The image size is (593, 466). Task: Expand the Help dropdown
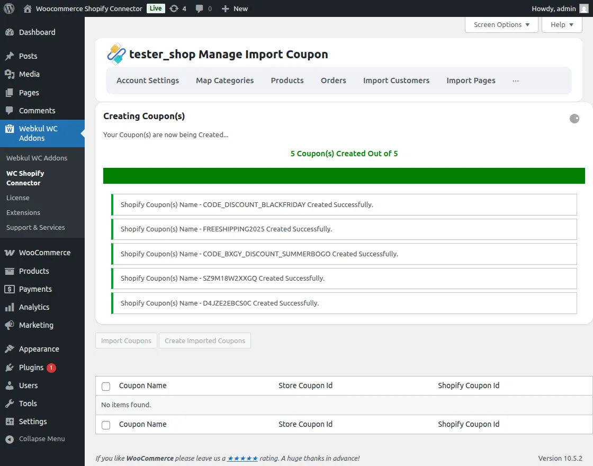(562, 25)
